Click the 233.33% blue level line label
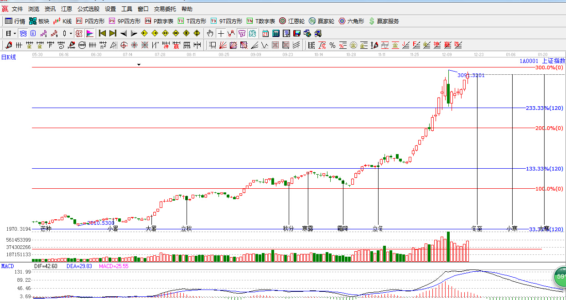The image size is (566, 300). [544, 108]
